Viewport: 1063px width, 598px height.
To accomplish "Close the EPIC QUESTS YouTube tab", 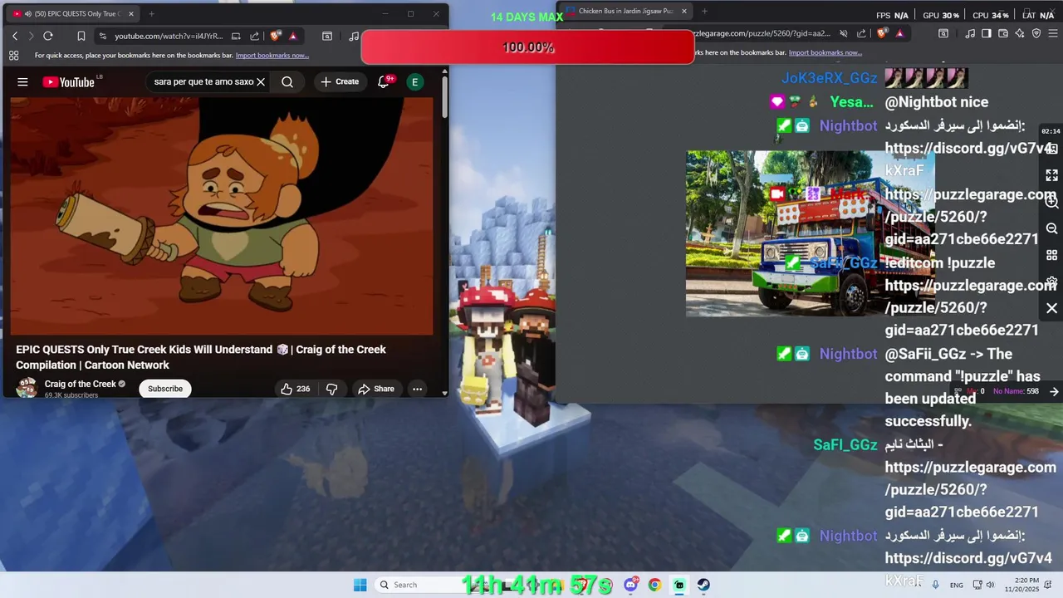I will pos(130,13).
